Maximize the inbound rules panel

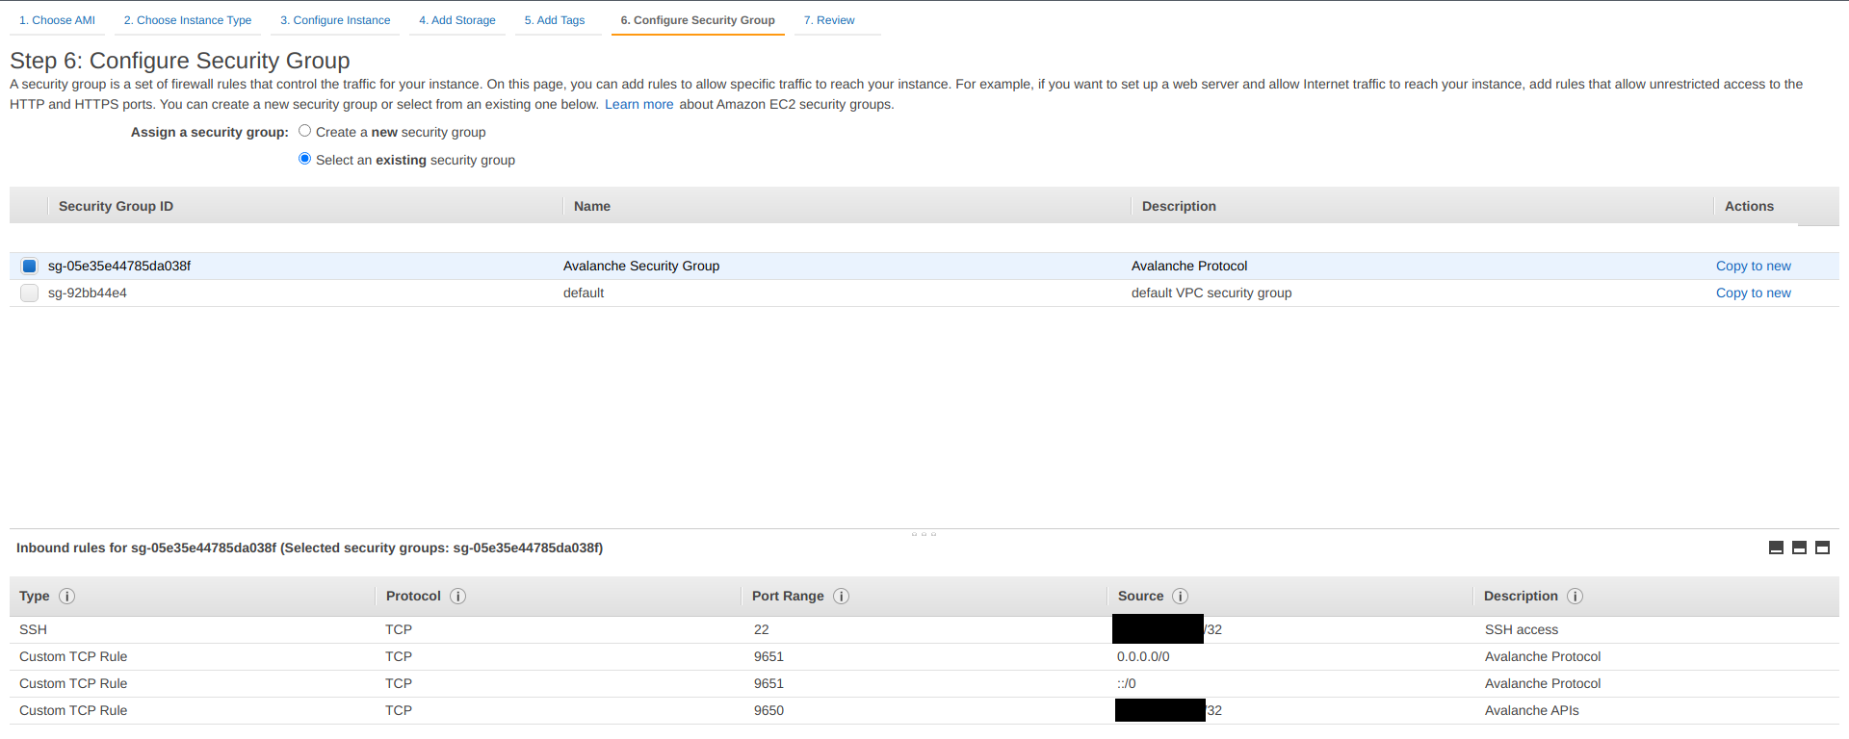[1822, 548]
